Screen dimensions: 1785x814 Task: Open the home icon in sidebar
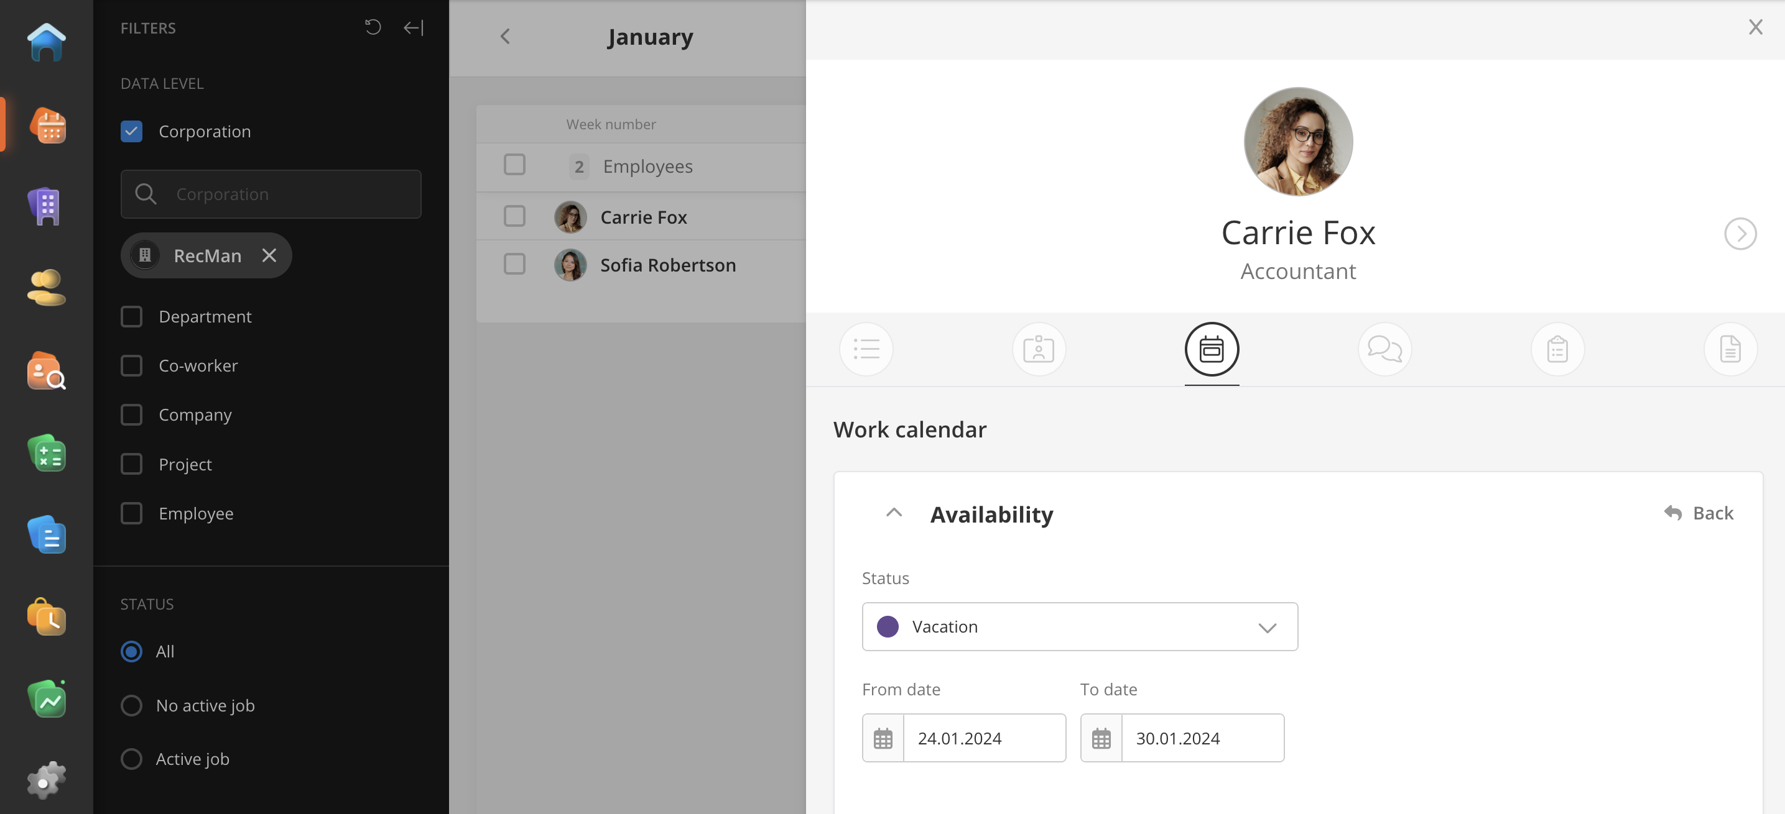[47, 42]
